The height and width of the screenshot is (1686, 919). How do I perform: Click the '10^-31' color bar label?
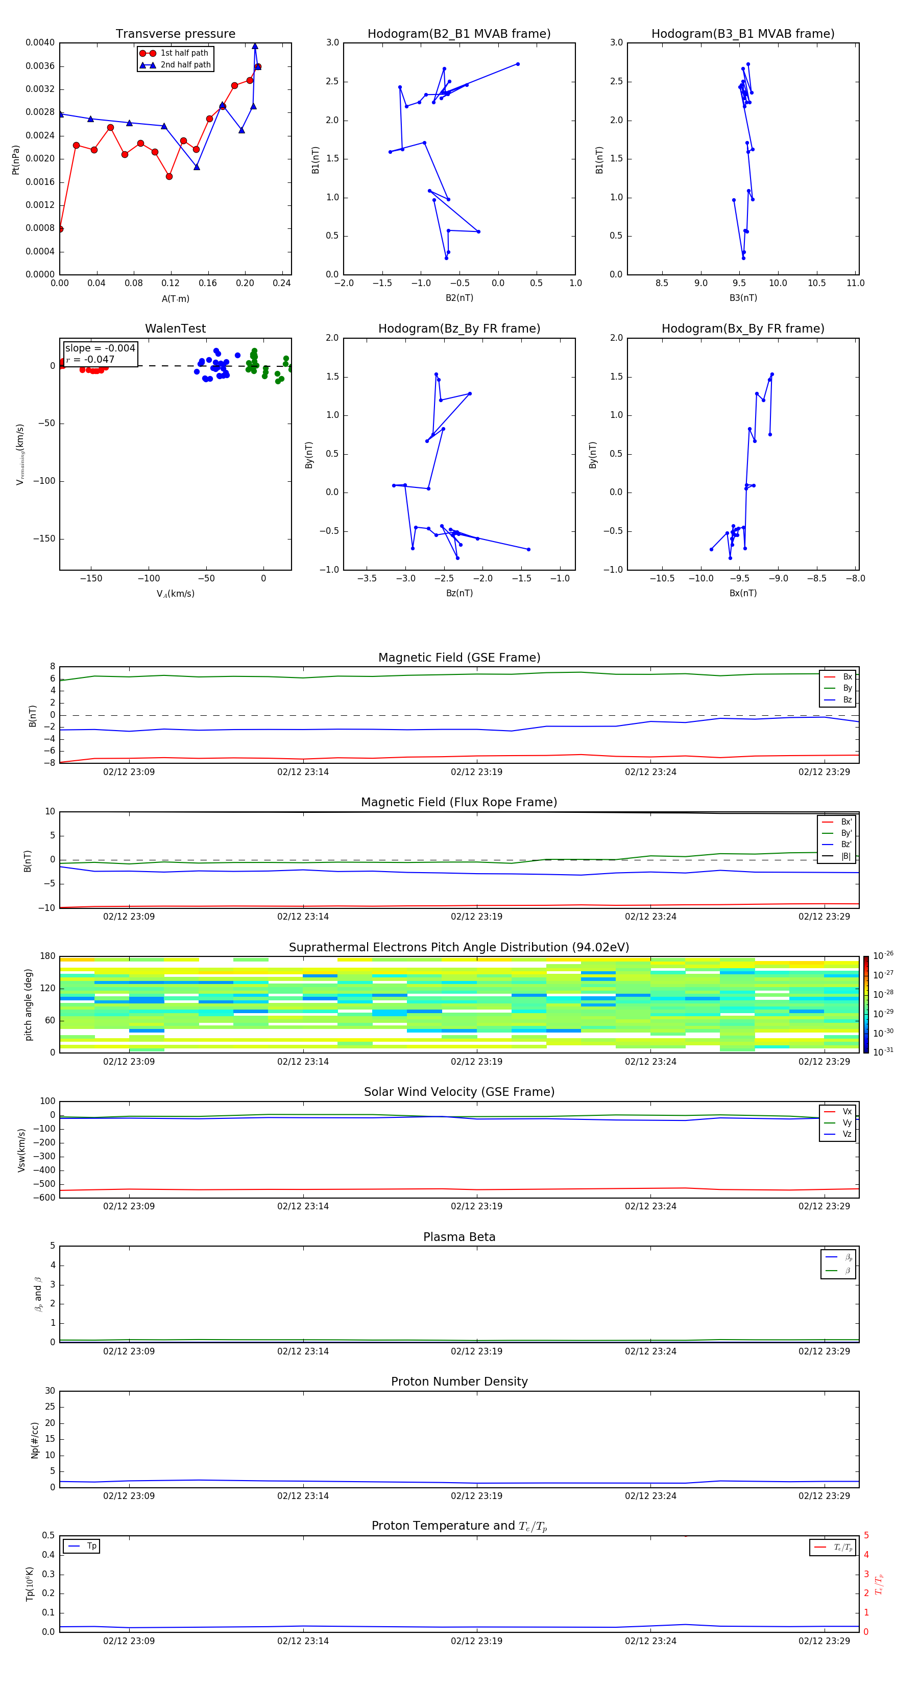(x=883, y=1052)
